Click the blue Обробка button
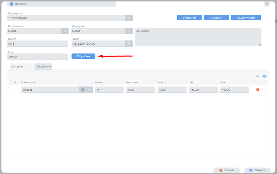The width and height of the screenshot is (277, 174). (x=83, y=56)
